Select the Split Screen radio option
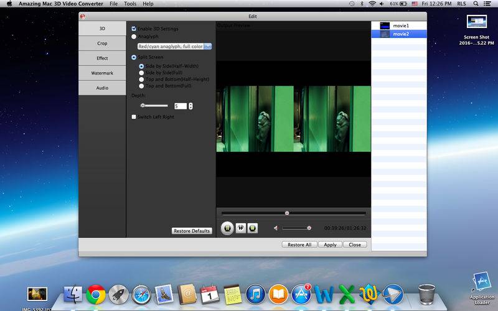498x311 pixels. [134, 57]
